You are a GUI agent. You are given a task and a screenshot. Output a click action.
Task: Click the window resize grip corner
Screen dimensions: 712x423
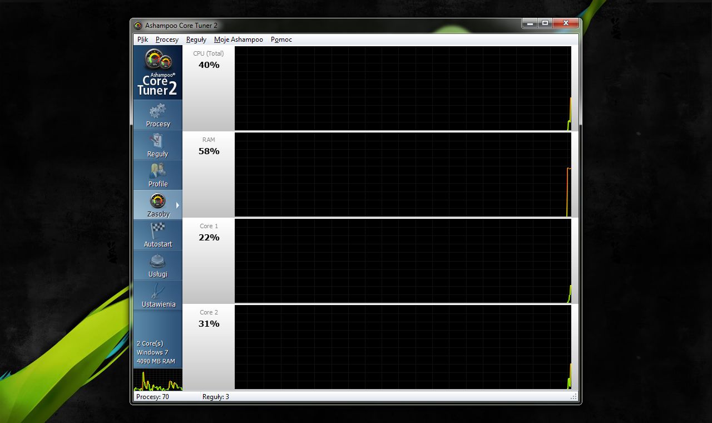click(x=574, y=397)
